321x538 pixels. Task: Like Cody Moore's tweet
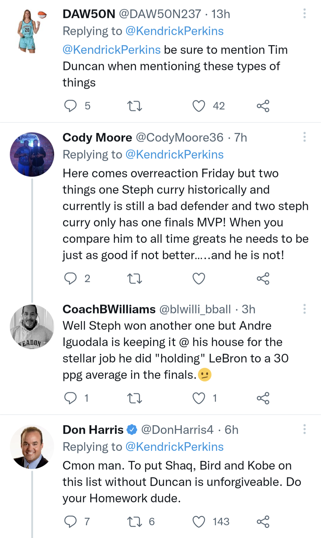pos(199,279)
